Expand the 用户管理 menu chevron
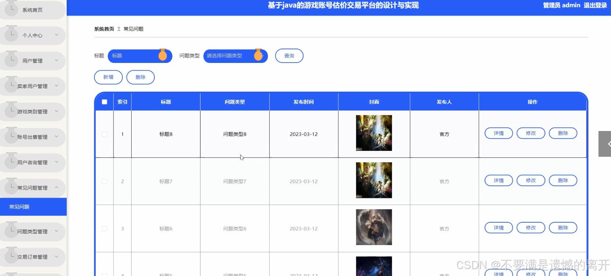The image size is (611, 276). (56, 60)
